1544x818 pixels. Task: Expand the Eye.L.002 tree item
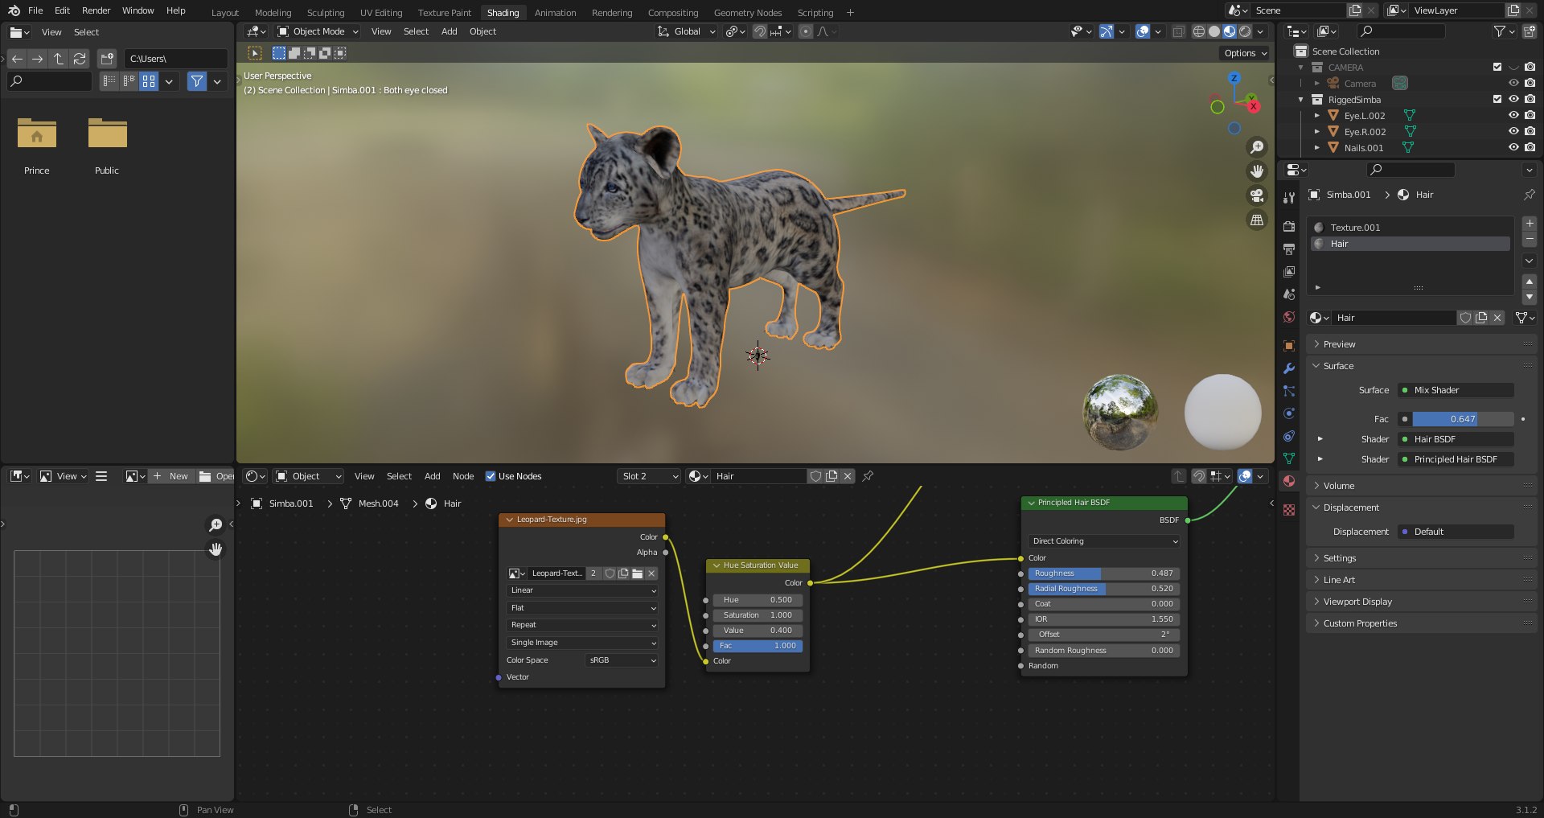point(1316,116)
